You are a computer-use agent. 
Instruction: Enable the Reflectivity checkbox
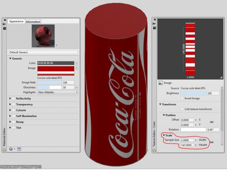(x=13, y=99)
